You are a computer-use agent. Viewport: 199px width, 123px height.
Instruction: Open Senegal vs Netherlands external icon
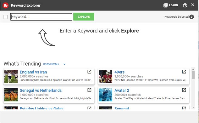(89, 90)
